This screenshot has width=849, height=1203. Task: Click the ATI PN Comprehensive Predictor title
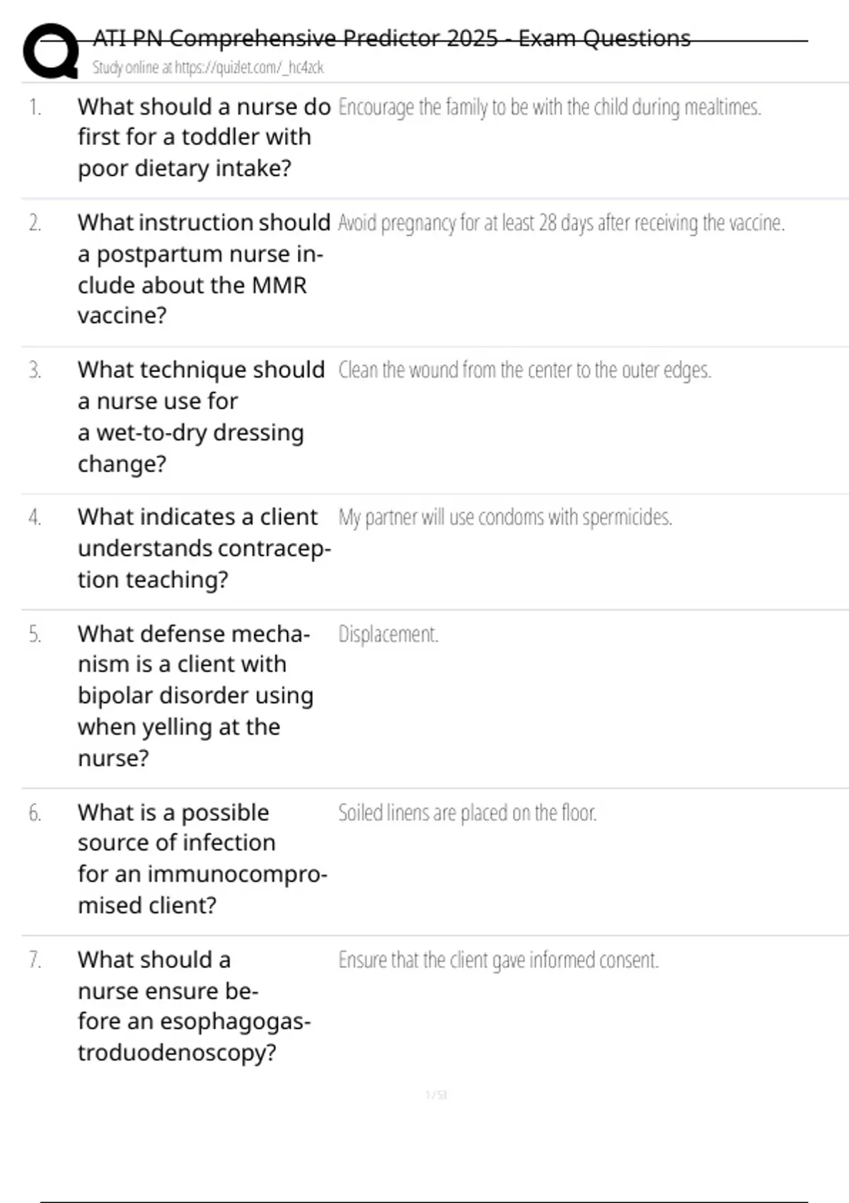(x=391, y=38)
